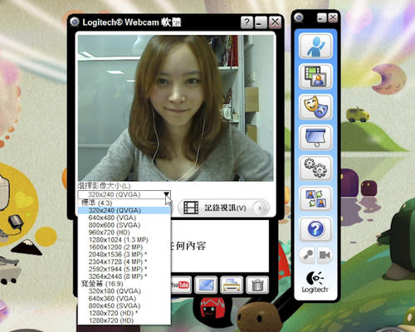The image size is (415, 332).
Task: Select 320x180 (QVGA) widescreen resolution
Action: (x=124, y=291)
